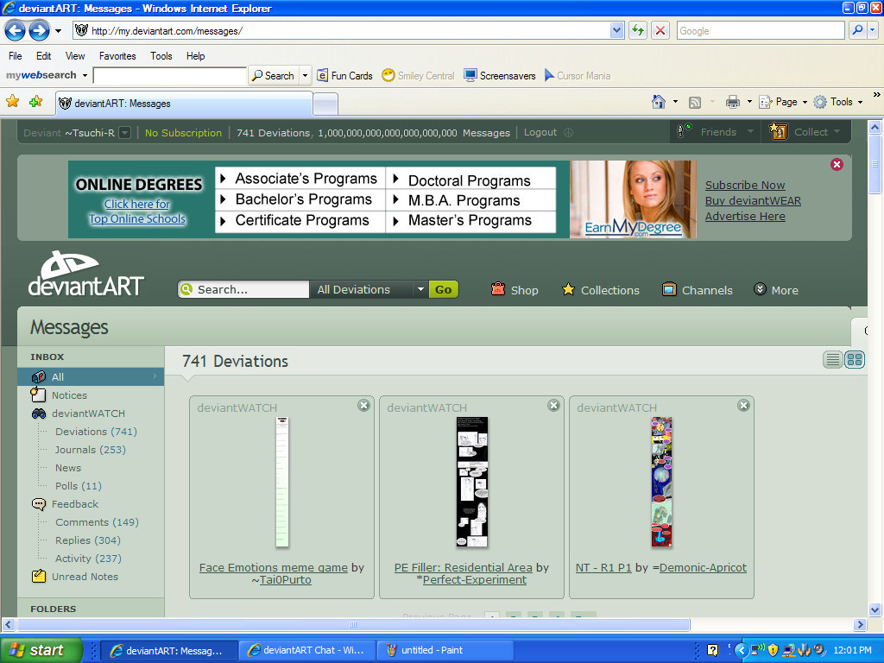Switch to untitled - Paint in taskbar

point(445,650)
